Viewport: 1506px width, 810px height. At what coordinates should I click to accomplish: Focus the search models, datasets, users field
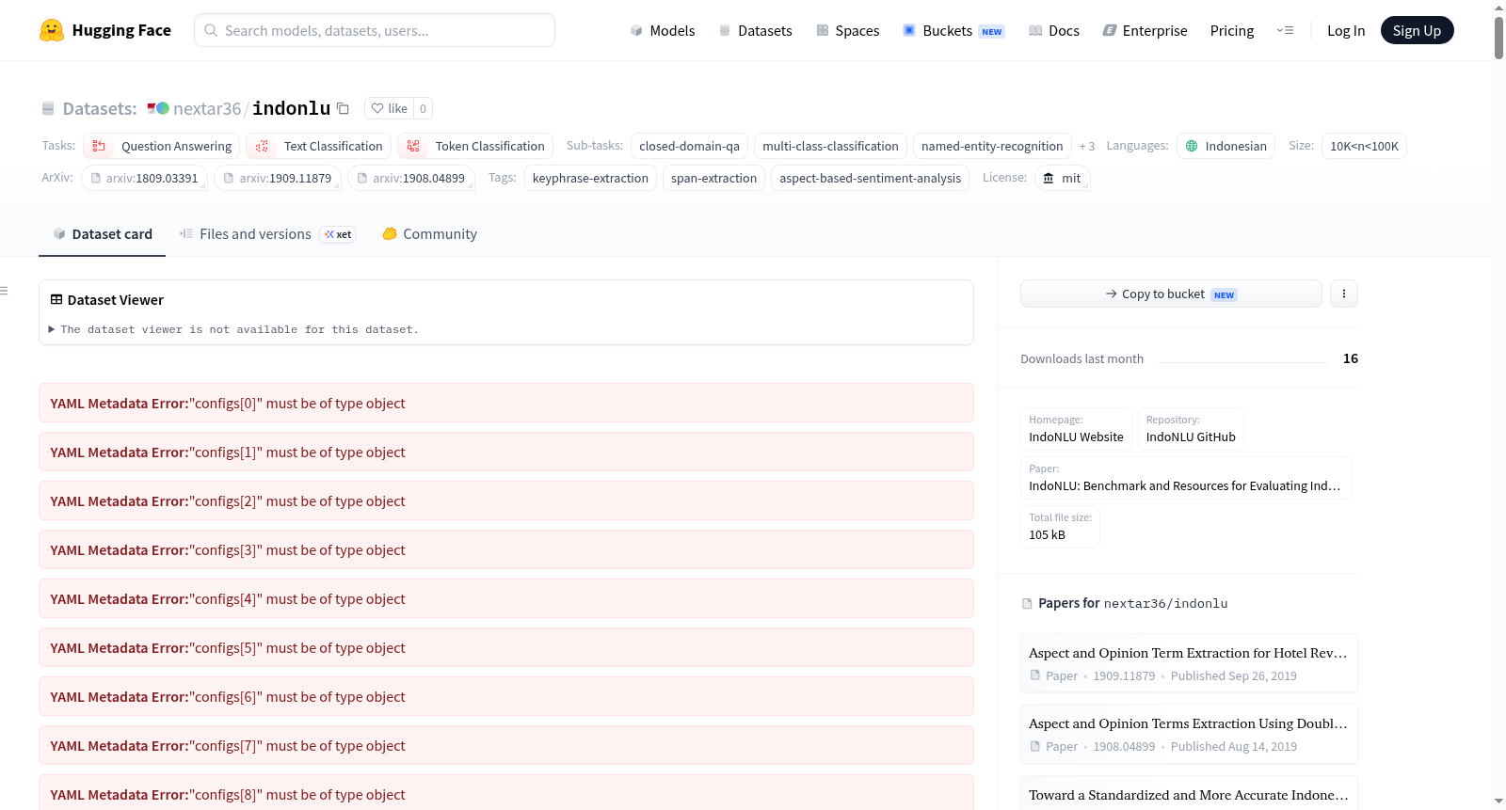[x=375, y=30]
